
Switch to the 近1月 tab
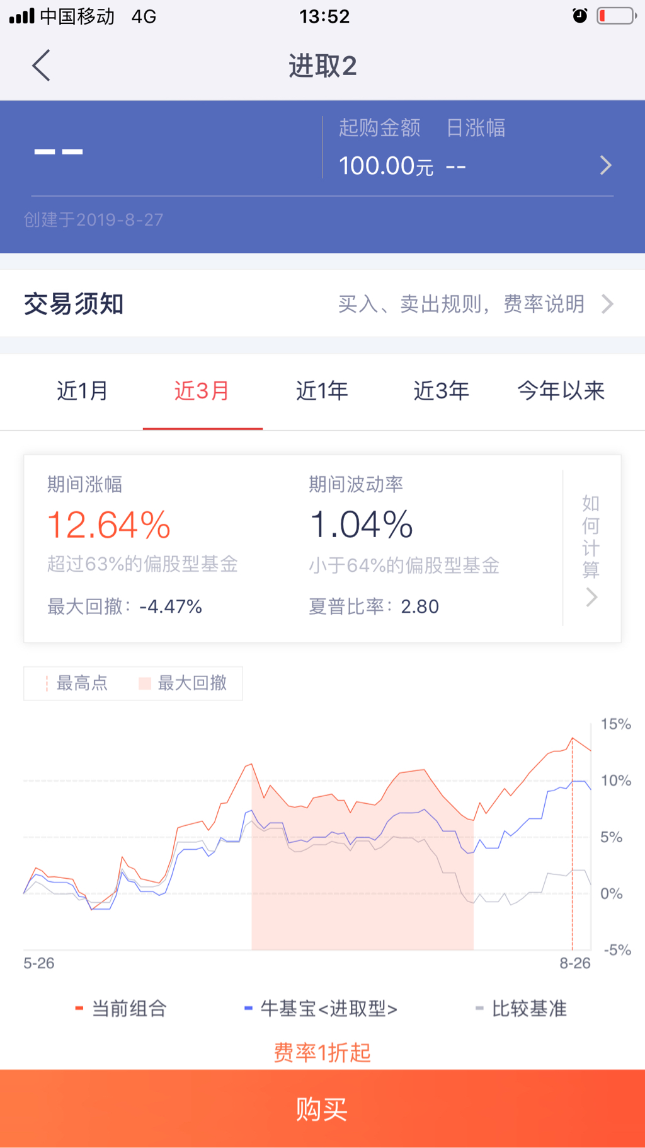click(83, 391)
